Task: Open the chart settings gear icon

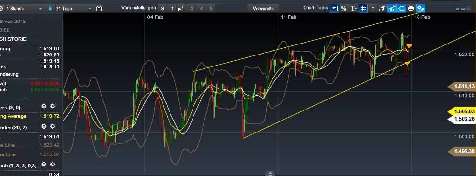Action: pos(1,9)
